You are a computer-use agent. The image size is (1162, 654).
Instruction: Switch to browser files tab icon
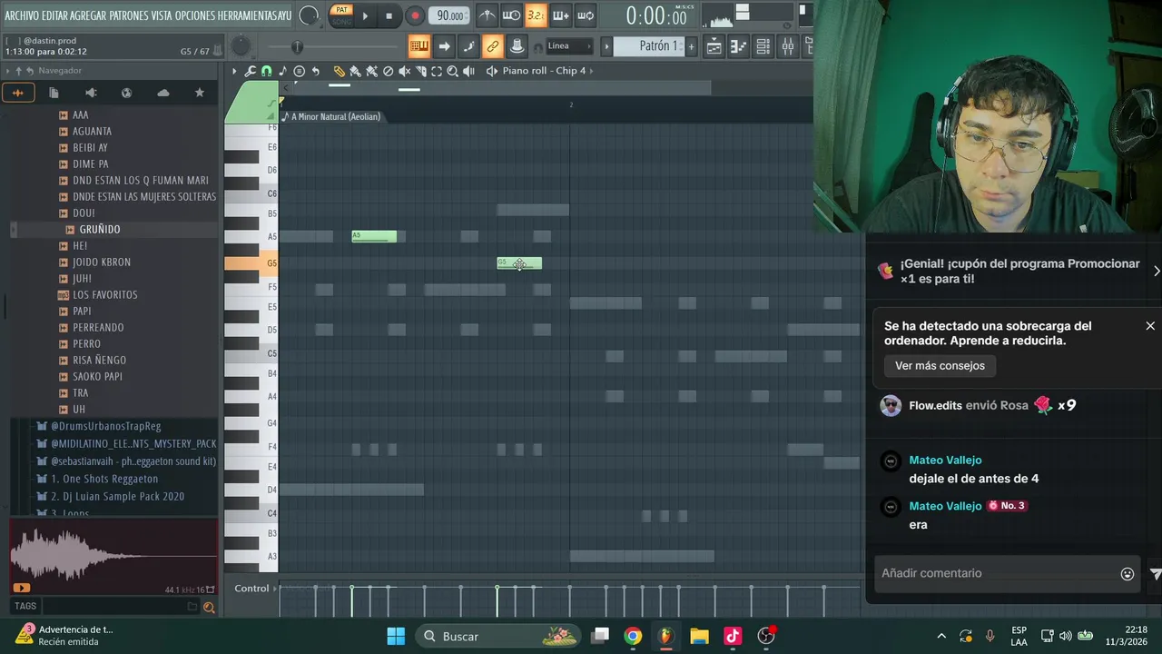[x=54, y=93]
